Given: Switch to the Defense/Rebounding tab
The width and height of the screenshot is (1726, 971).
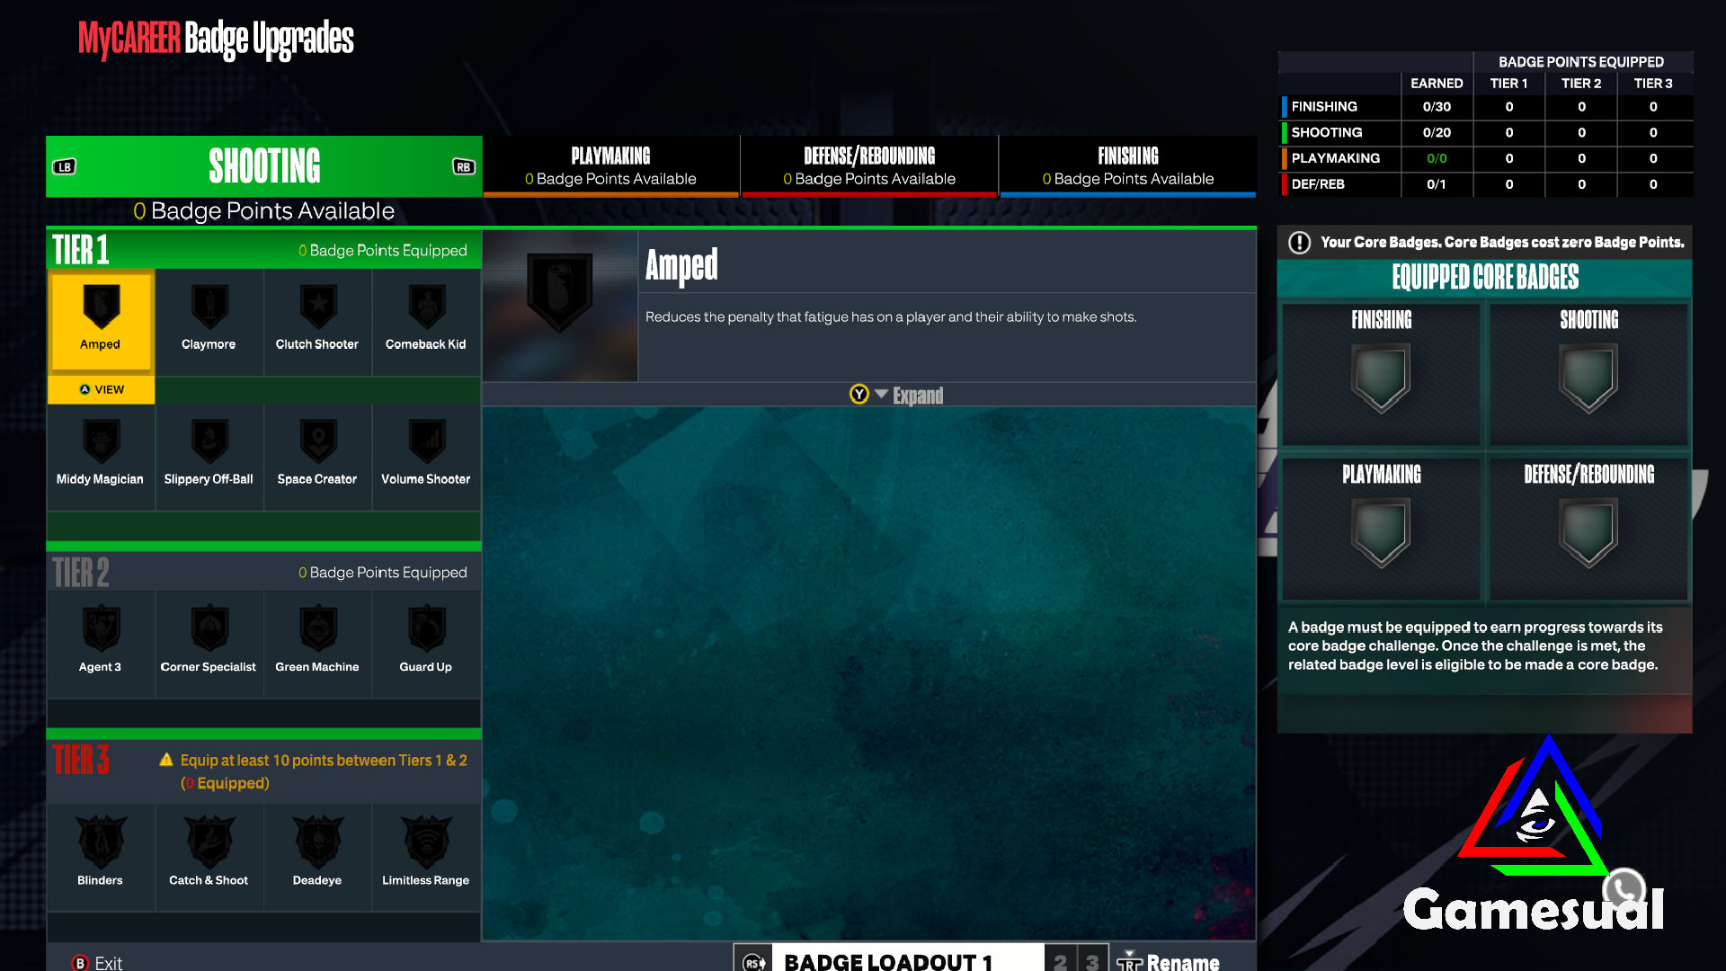Looking at the screenshot, I should pos(869,165).
